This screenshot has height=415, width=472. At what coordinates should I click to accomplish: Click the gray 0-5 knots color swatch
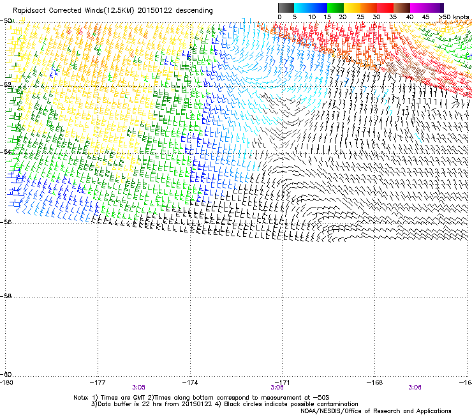tap(286, 8)
